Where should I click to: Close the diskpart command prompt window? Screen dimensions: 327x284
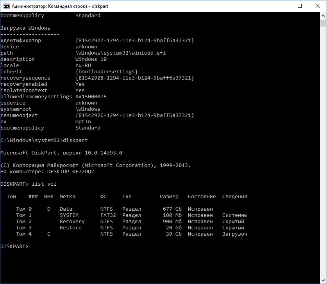click(x=318, y=6)
